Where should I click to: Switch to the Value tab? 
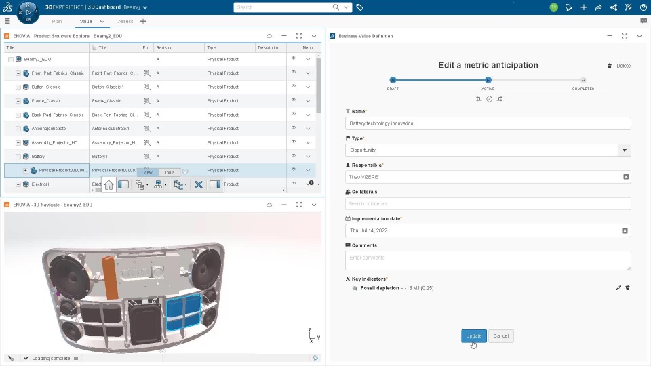click(x=85, y=21)
